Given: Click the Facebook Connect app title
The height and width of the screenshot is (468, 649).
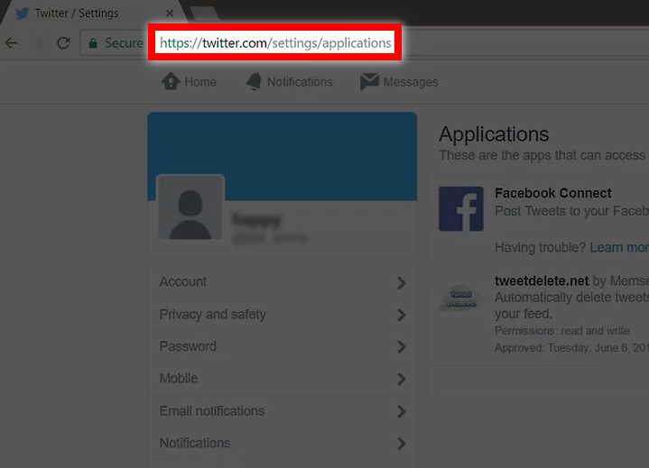Looking at the screenshot, I should 553,193.
